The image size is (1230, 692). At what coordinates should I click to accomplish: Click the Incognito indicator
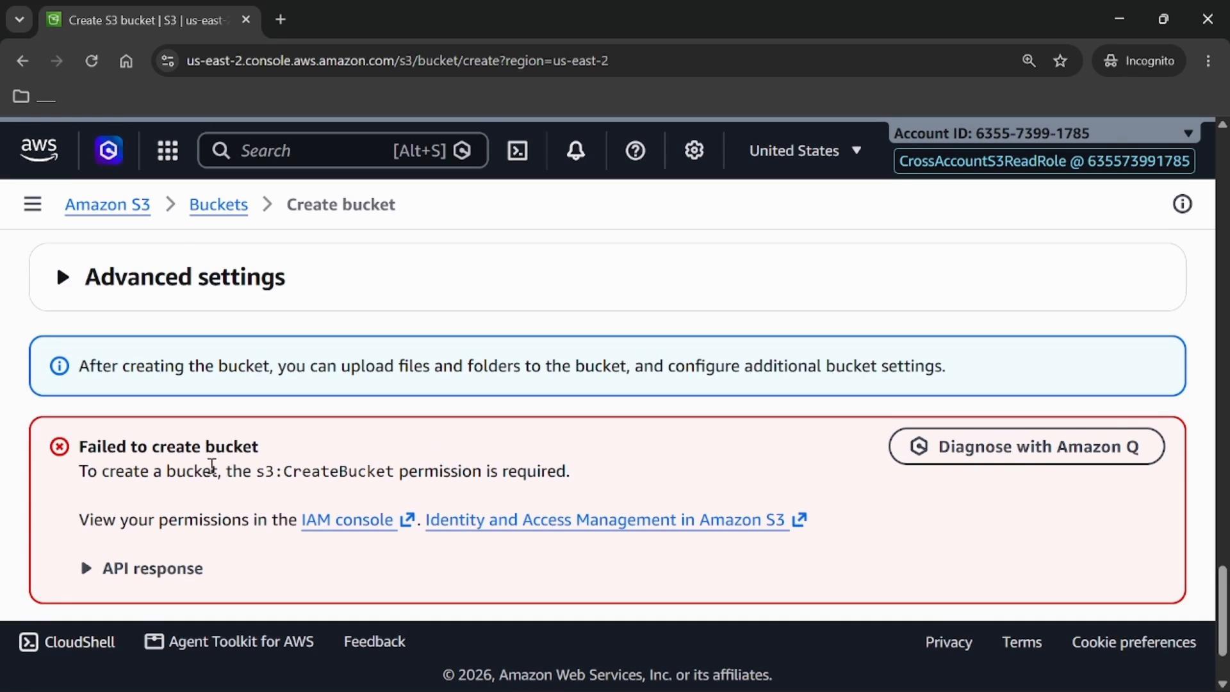coord(1139,61)
